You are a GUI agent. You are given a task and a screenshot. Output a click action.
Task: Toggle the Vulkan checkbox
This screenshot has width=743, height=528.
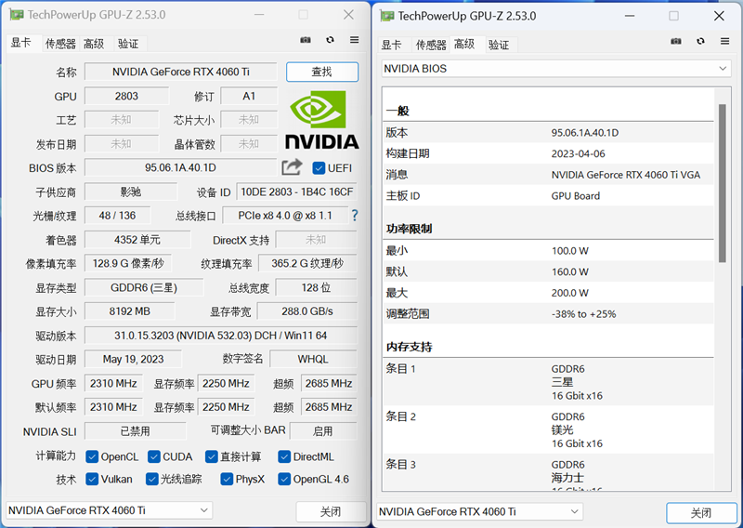(x=92, y=479)
